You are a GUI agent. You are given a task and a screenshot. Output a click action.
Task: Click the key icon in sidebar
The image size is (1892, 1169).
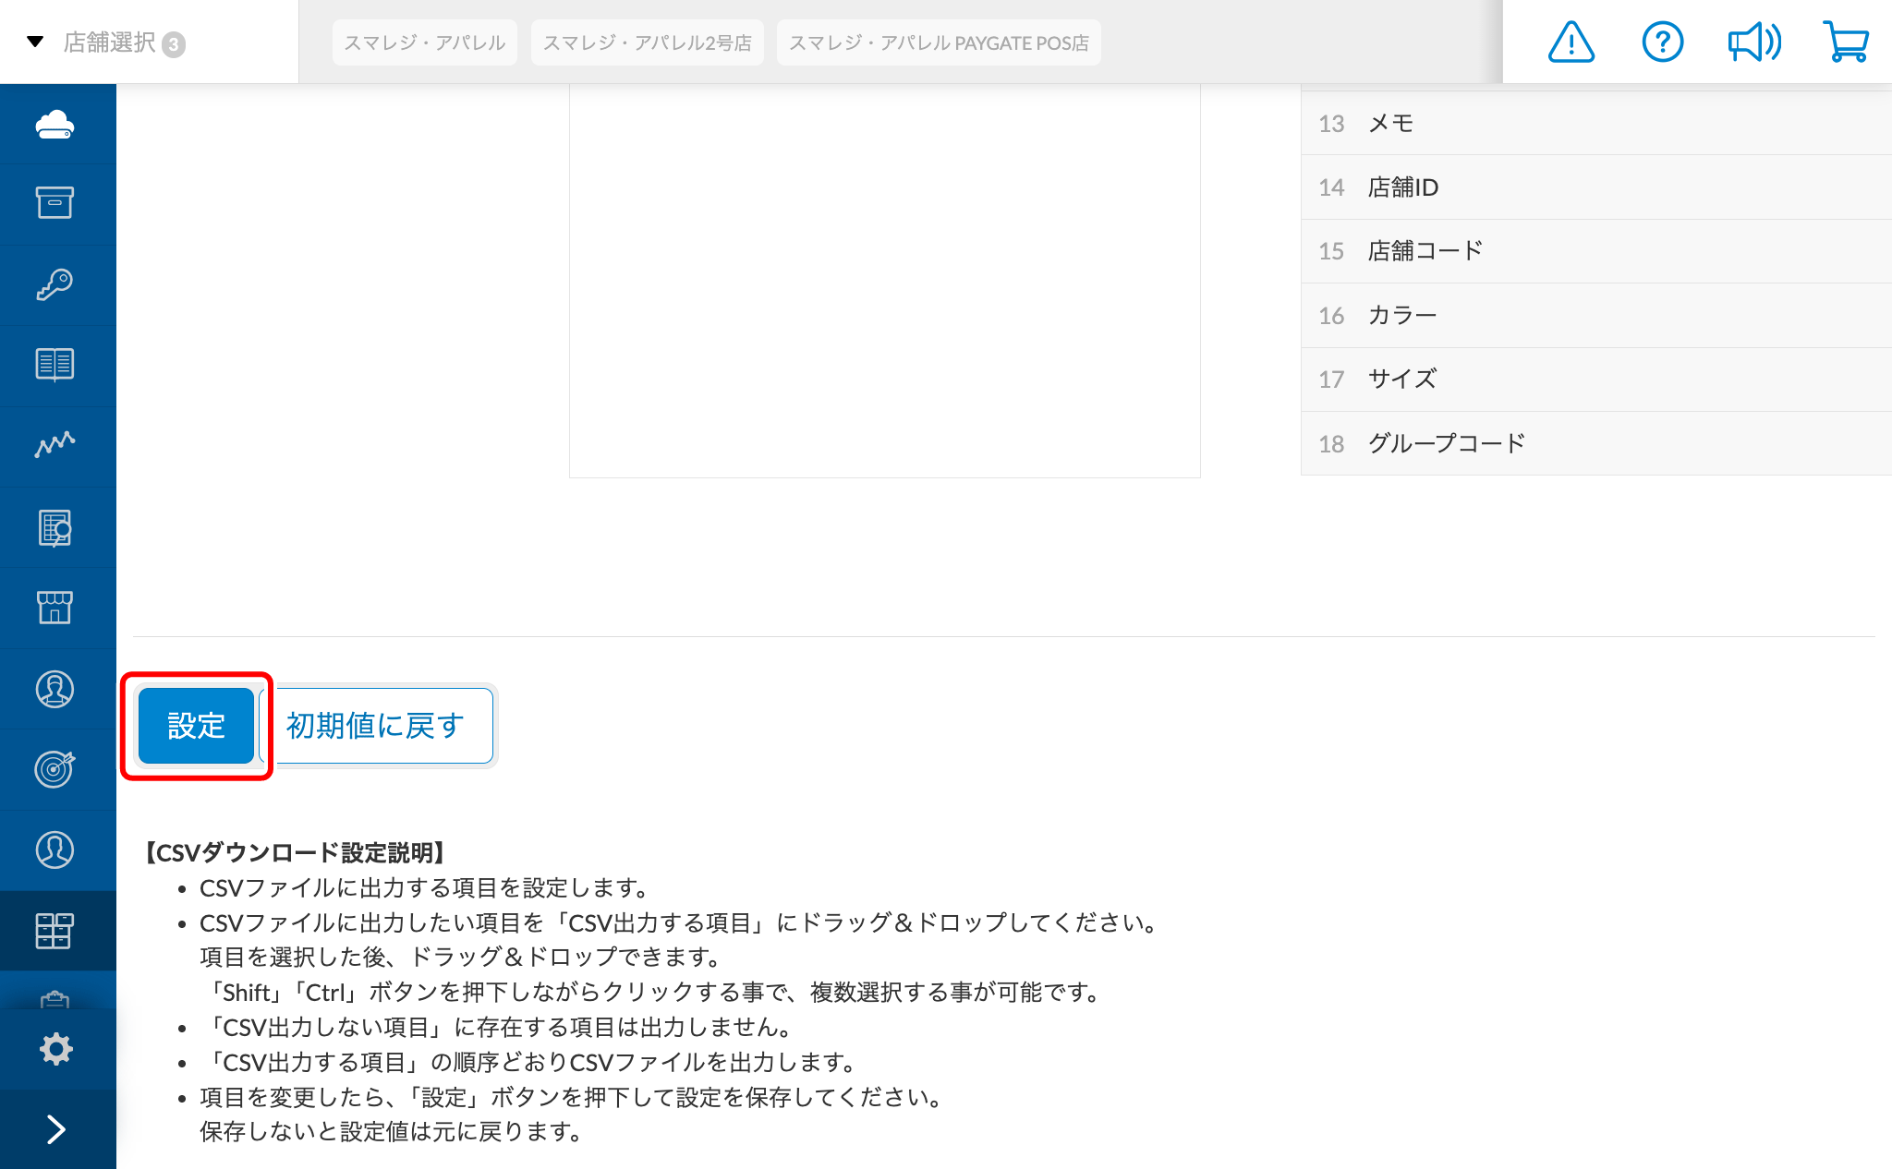click(x=55, y=284)
